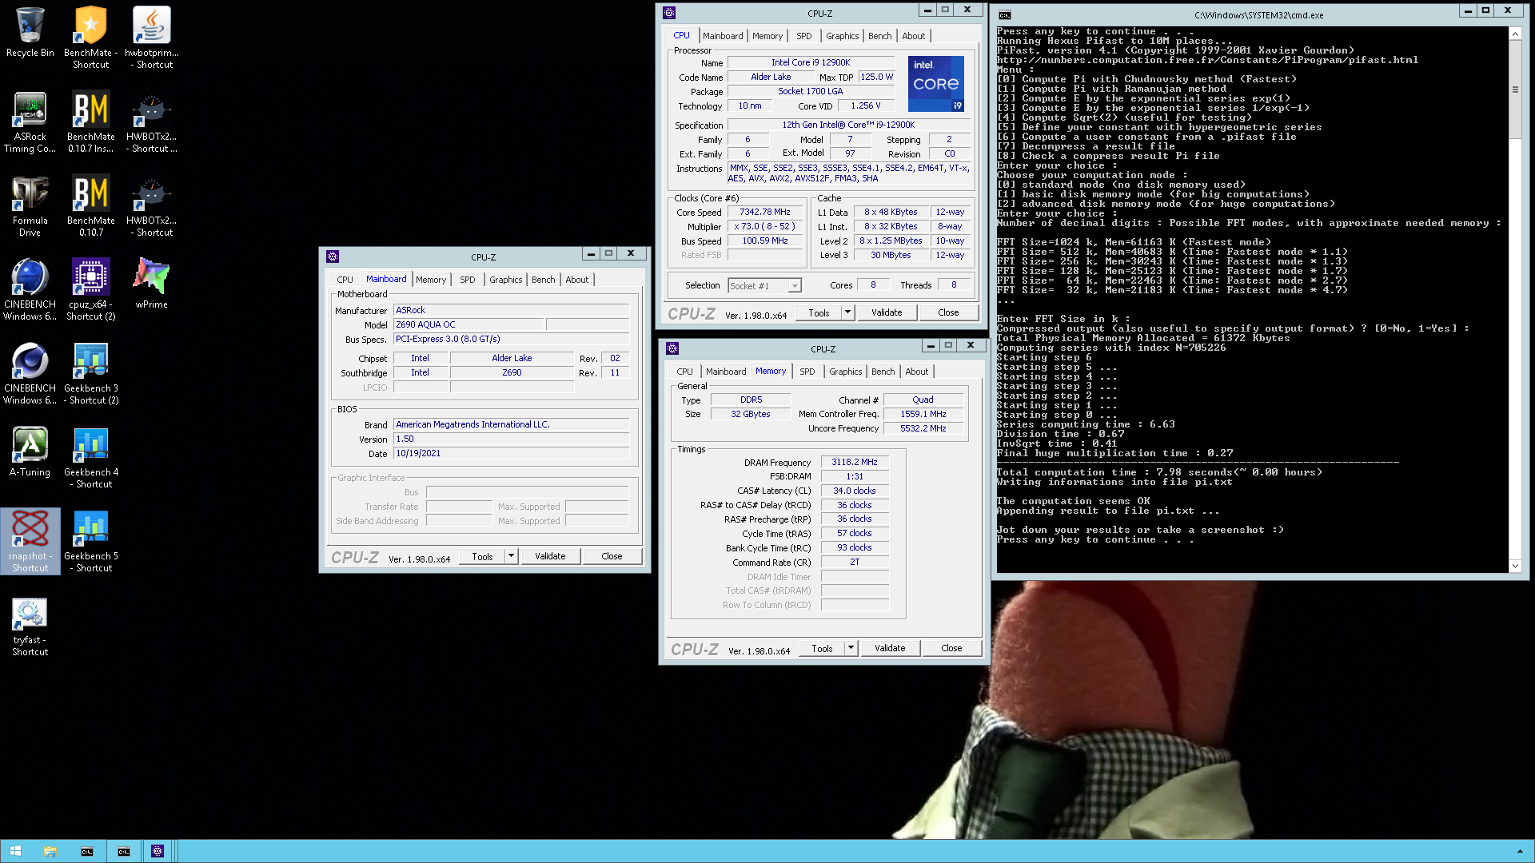Select BenchMate 0.10.7 Installer icon
Screen dimensions: 1535x863
coord(90,121)
